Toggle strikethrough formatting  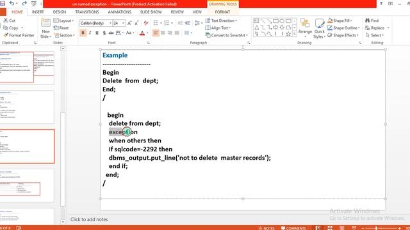(x=111, y=33)
